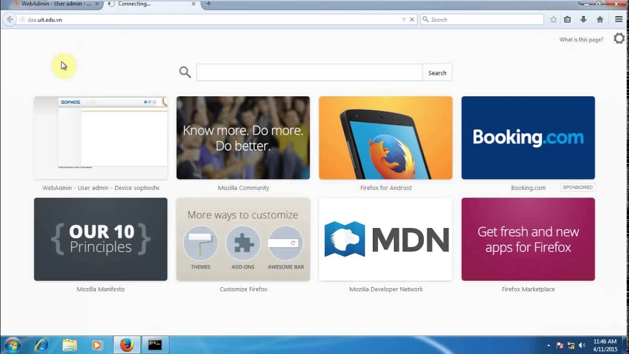Select the Connecting... tab
Viewport: 629px width, 354px height.
[151, 4]
